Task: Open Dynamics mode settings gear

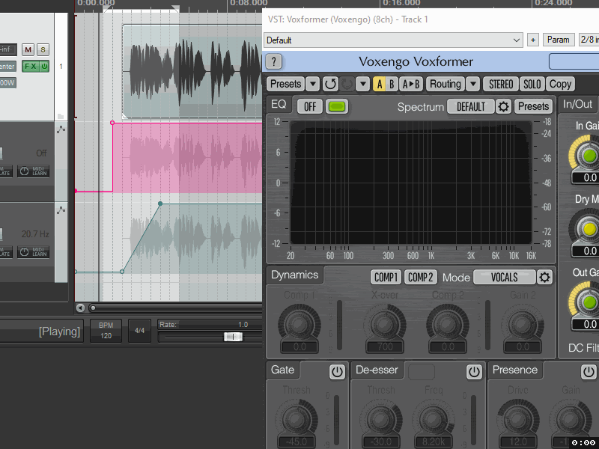Action: [545, 277]
